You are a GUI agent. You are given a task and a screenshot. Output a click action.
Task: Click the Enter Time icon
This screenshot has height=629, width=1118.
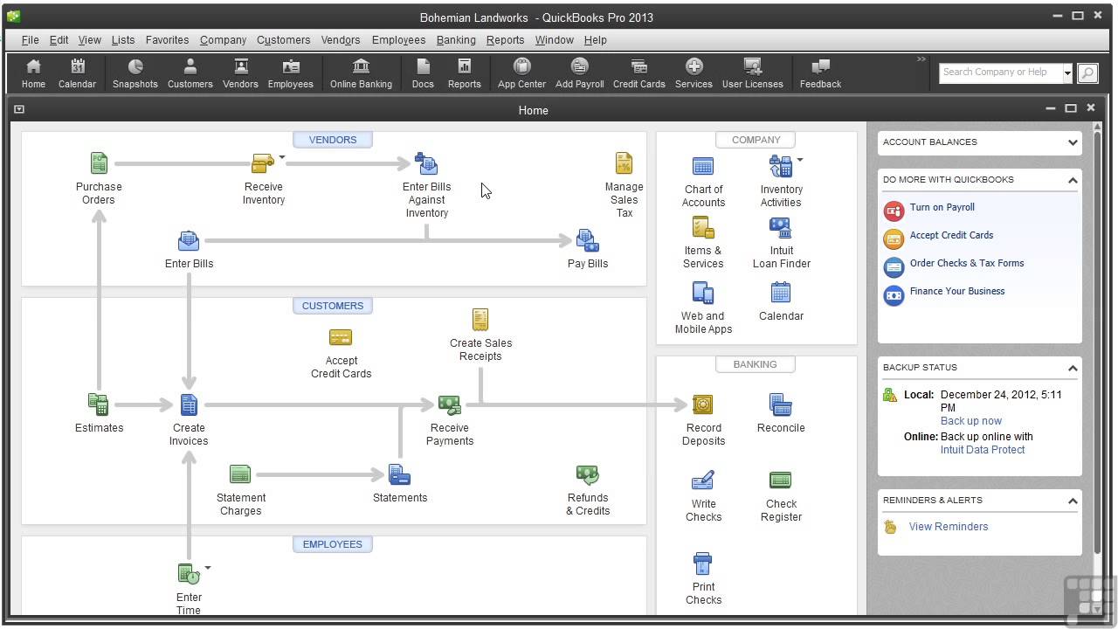point(189,574)
